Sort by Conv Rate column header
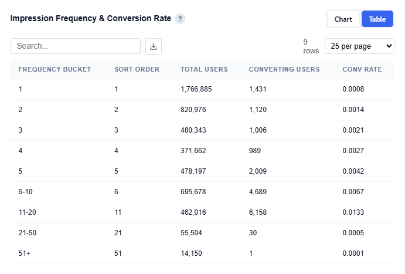The image size is (405, 274). [362, 69]
